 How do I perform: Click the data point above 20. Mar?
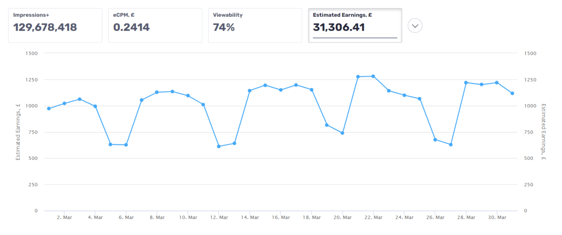click(342, 133)
